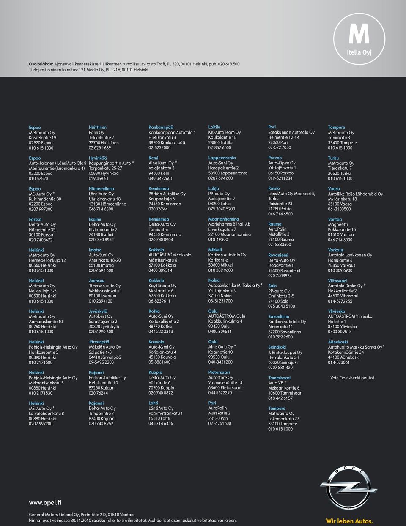Select the address 'Heinisuontie 10'
The image size is (406, 526).
click(x=104, y=383)
